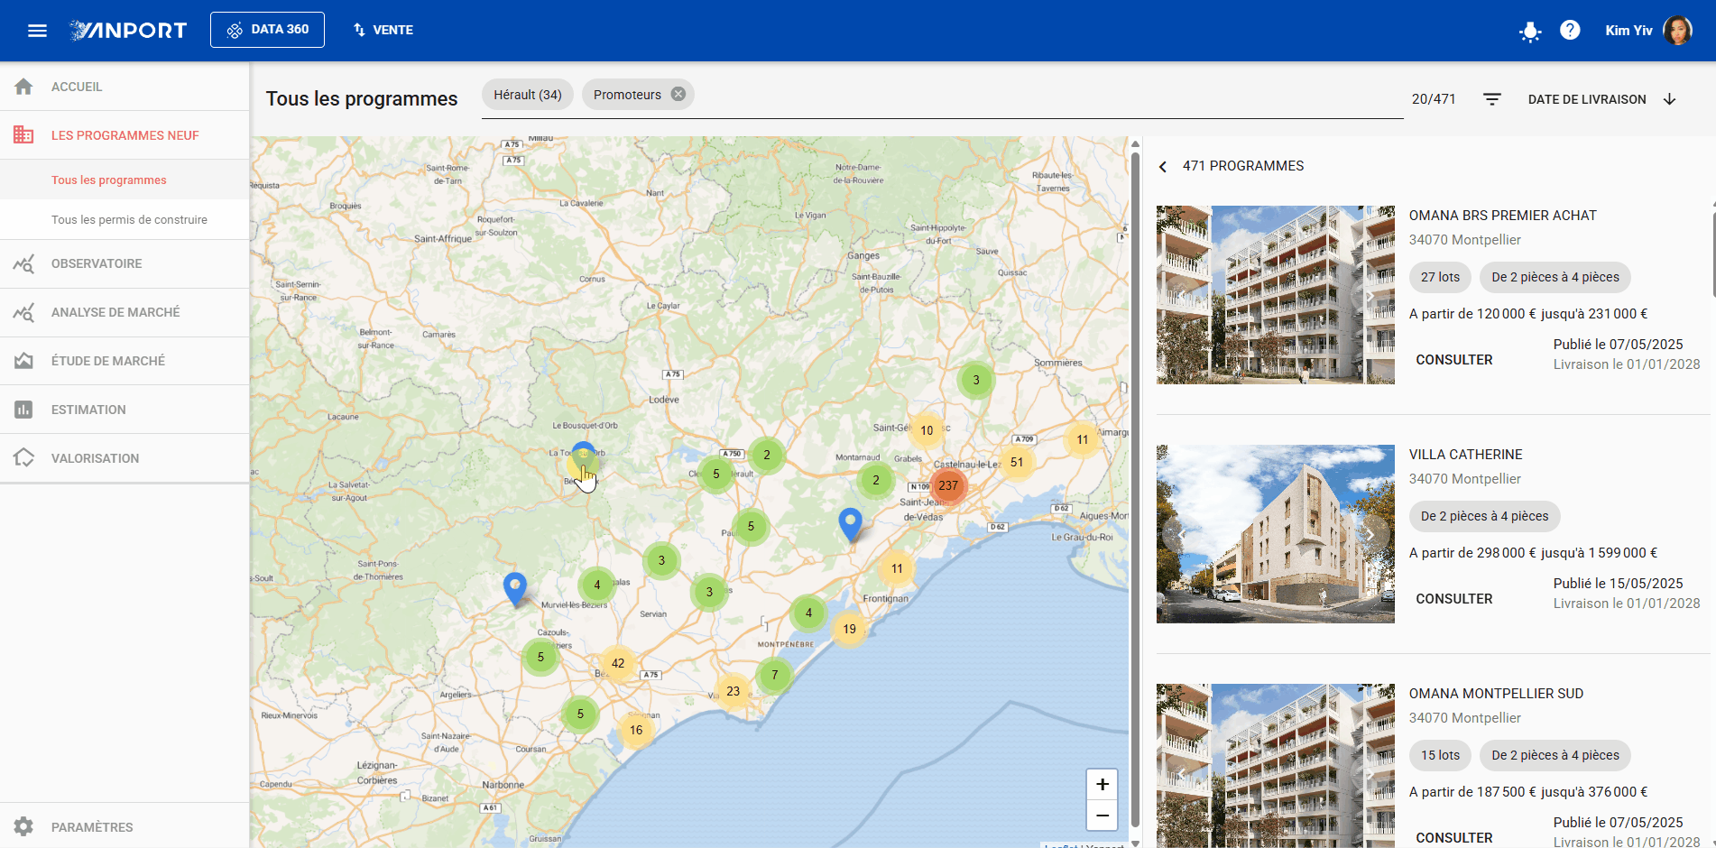Previous photo on VILLA CATHERINE
The width and height of the screenshot is (1716, 848).
point(1181,534)
